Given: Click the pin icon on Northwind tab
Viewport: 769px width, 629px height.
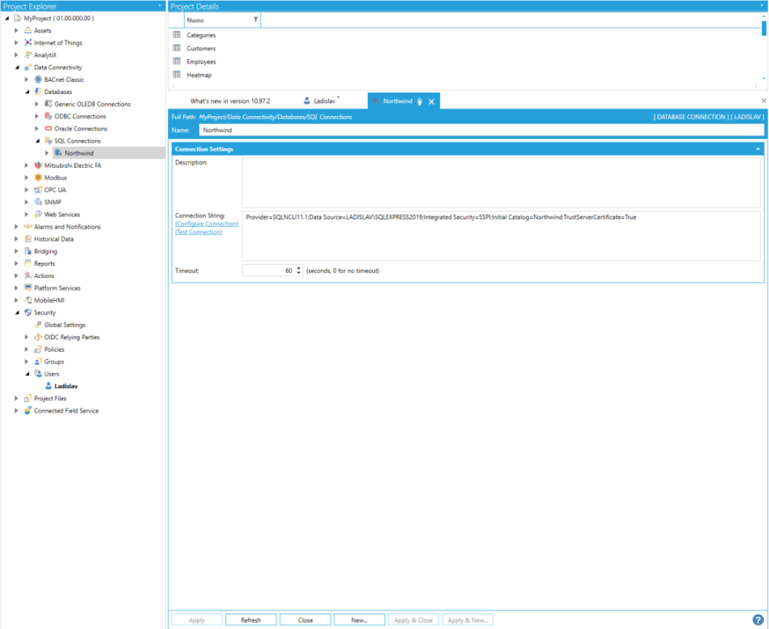Looking at the screenshot, I should tap(420, 101).
